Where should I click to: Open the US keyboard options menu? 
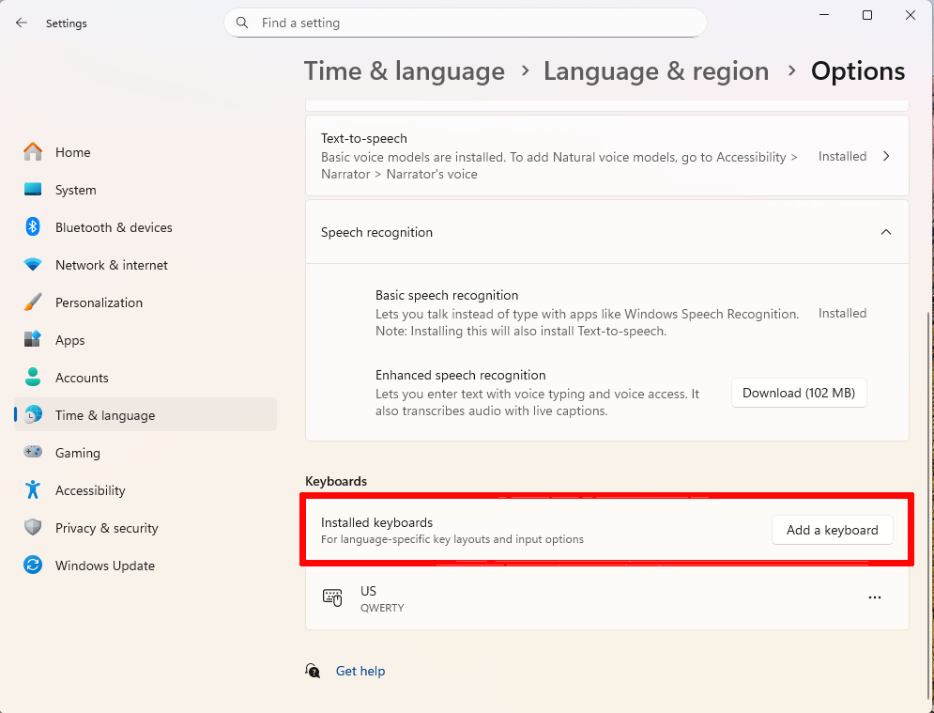point(875,597)
